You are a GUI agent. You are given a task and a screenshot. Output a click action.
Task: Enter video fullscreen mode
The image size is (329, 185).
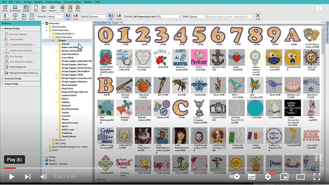tap(317, 177)
